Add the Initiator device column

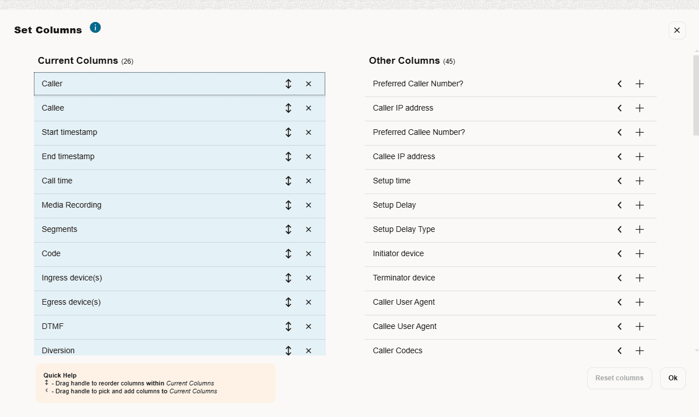point(639,254)
